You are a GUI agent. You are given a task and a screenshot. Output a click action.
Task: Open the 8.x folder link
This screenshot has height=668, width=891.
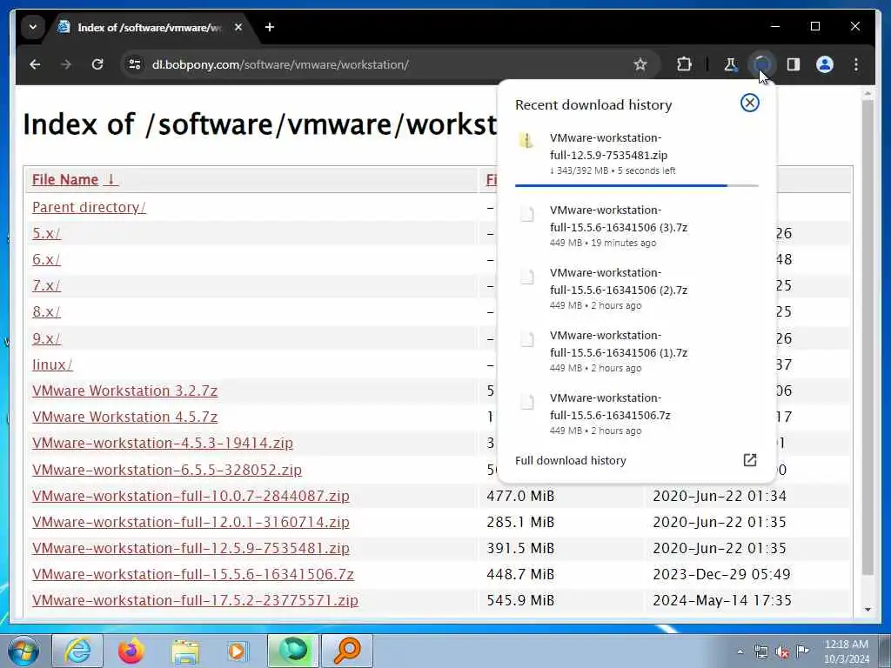pos(46,312)
